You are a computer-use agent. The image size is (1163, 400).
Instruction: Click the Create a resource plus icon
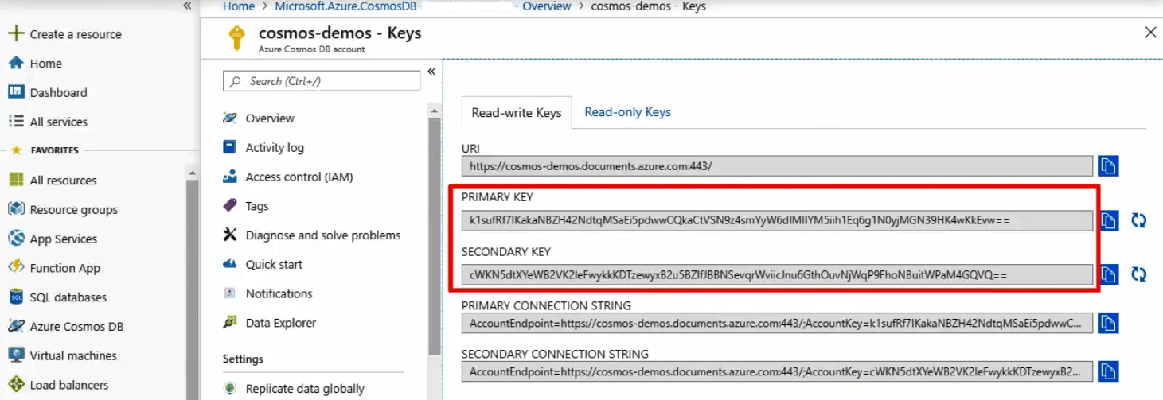point(16,34)
